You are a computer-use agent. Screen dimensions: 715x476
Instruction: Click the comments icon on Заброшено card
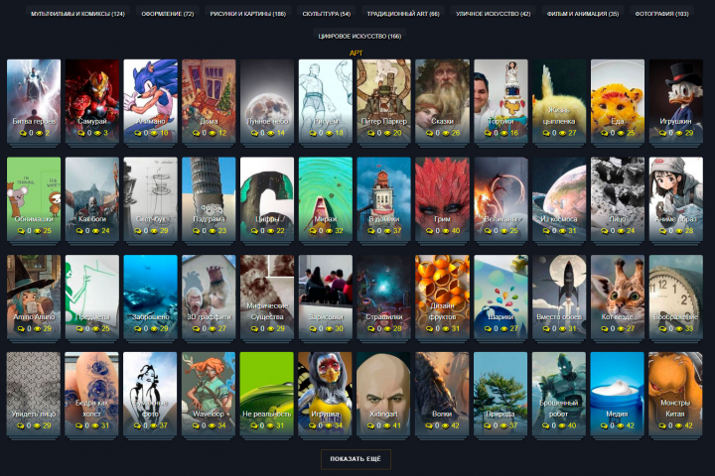(138, 329)
